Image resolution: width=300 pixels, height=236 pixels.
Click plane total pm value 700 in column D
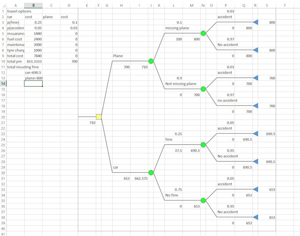tap(75, 62)
